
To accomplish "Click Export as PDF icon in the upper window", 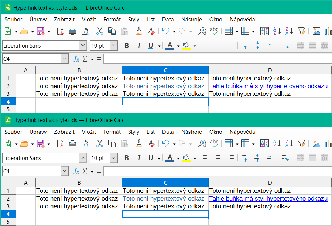I will click(60, 31).
